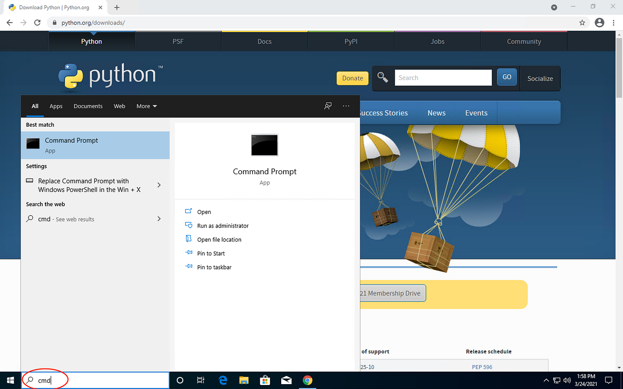Click the Cortana circle icon
The height and width of the screenshot is (389, 623).
click(x=180, y=380)
